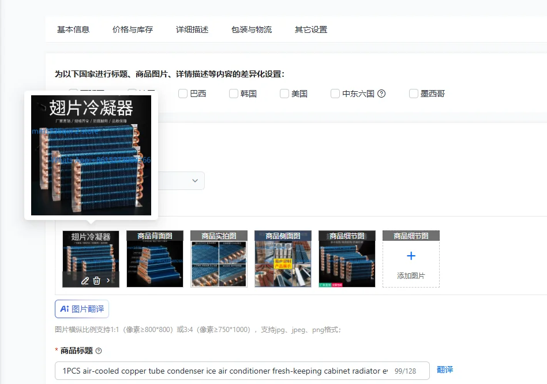Click the 99/128 character counter

point(406,371)
